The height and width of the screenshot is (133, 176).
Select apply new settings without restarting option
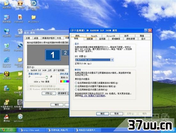coord(76,86)
